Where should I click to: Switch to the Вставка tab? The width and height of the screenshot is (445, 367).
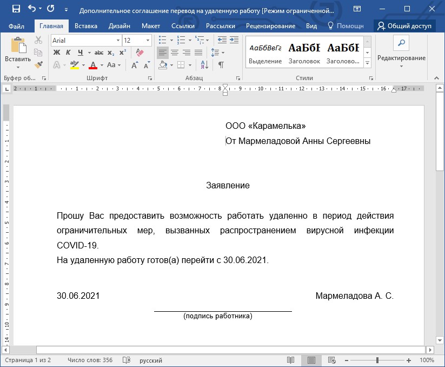pyautogui.click(x=86, y=26)
